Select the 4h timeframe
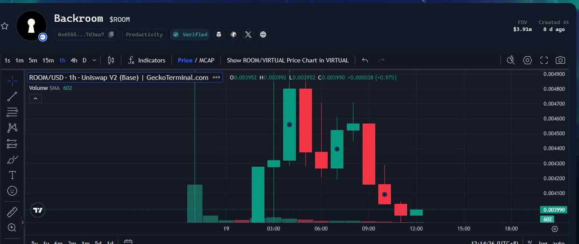The height and width of the screenshot is (244, 579). 74,60
